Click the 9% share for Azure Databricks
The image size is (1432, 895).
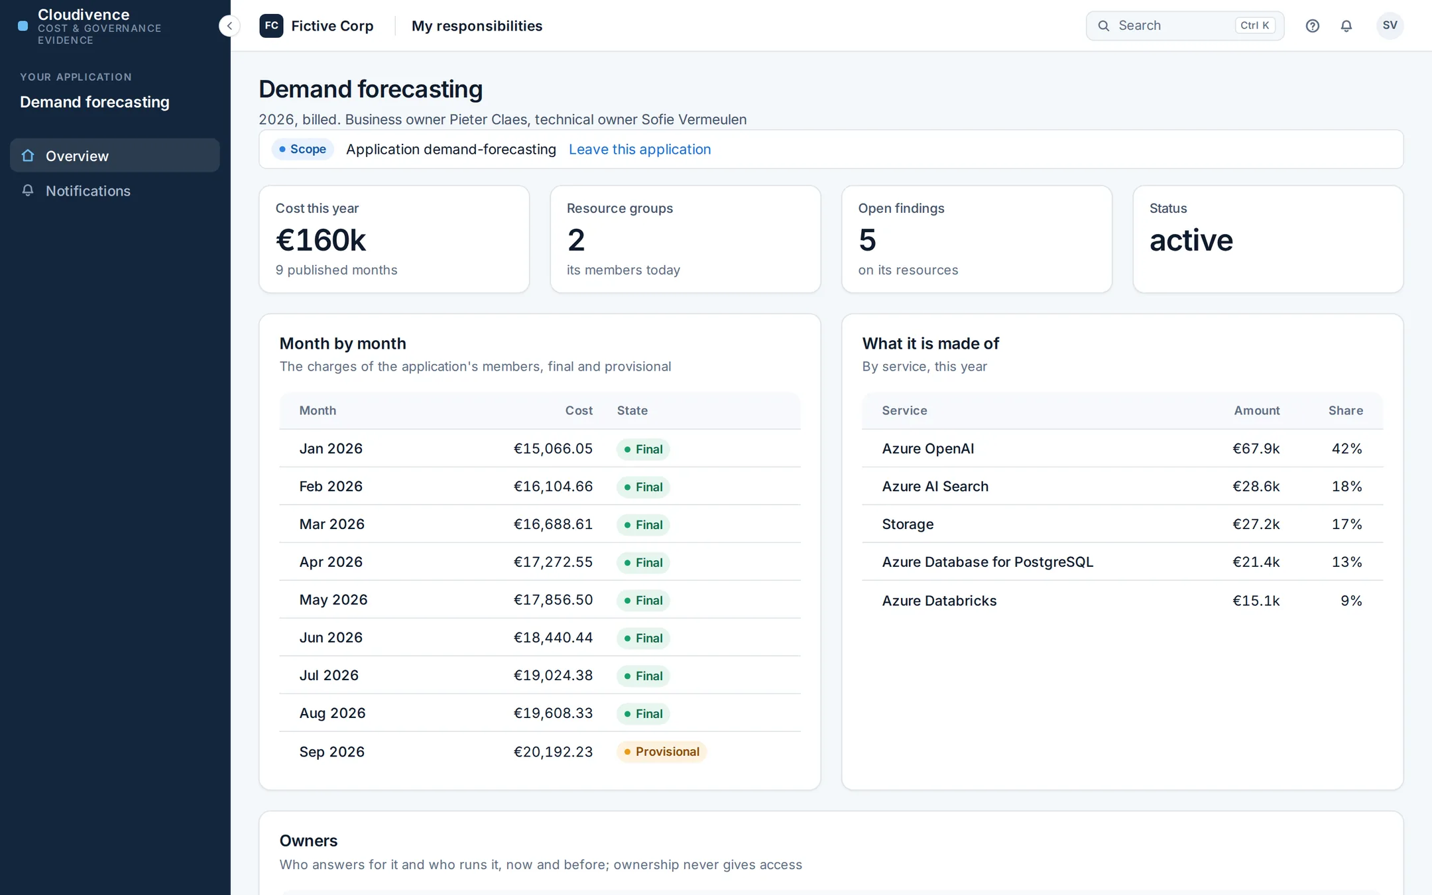coord(1351,600)
